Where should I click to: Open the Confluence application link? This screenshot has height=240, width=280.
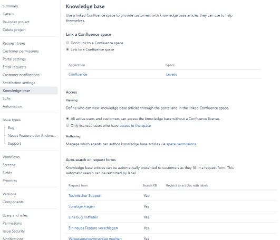[x=78, y=74]
